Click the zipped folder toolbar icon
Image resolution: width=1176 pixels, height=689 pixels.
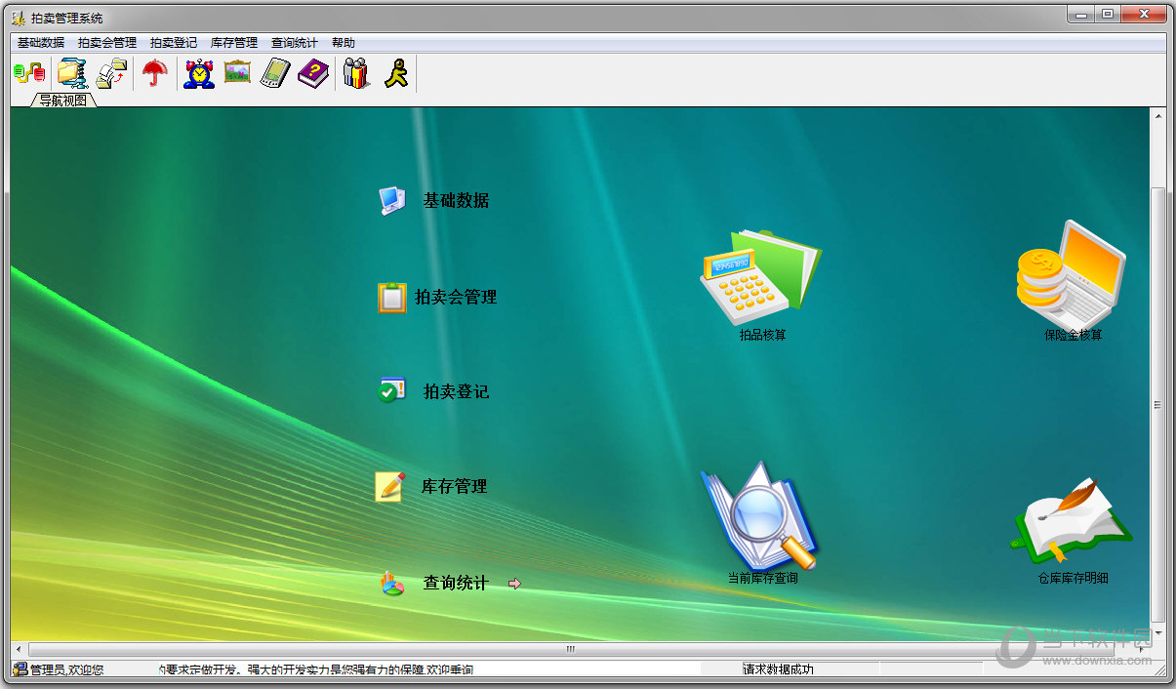point(71,73)
